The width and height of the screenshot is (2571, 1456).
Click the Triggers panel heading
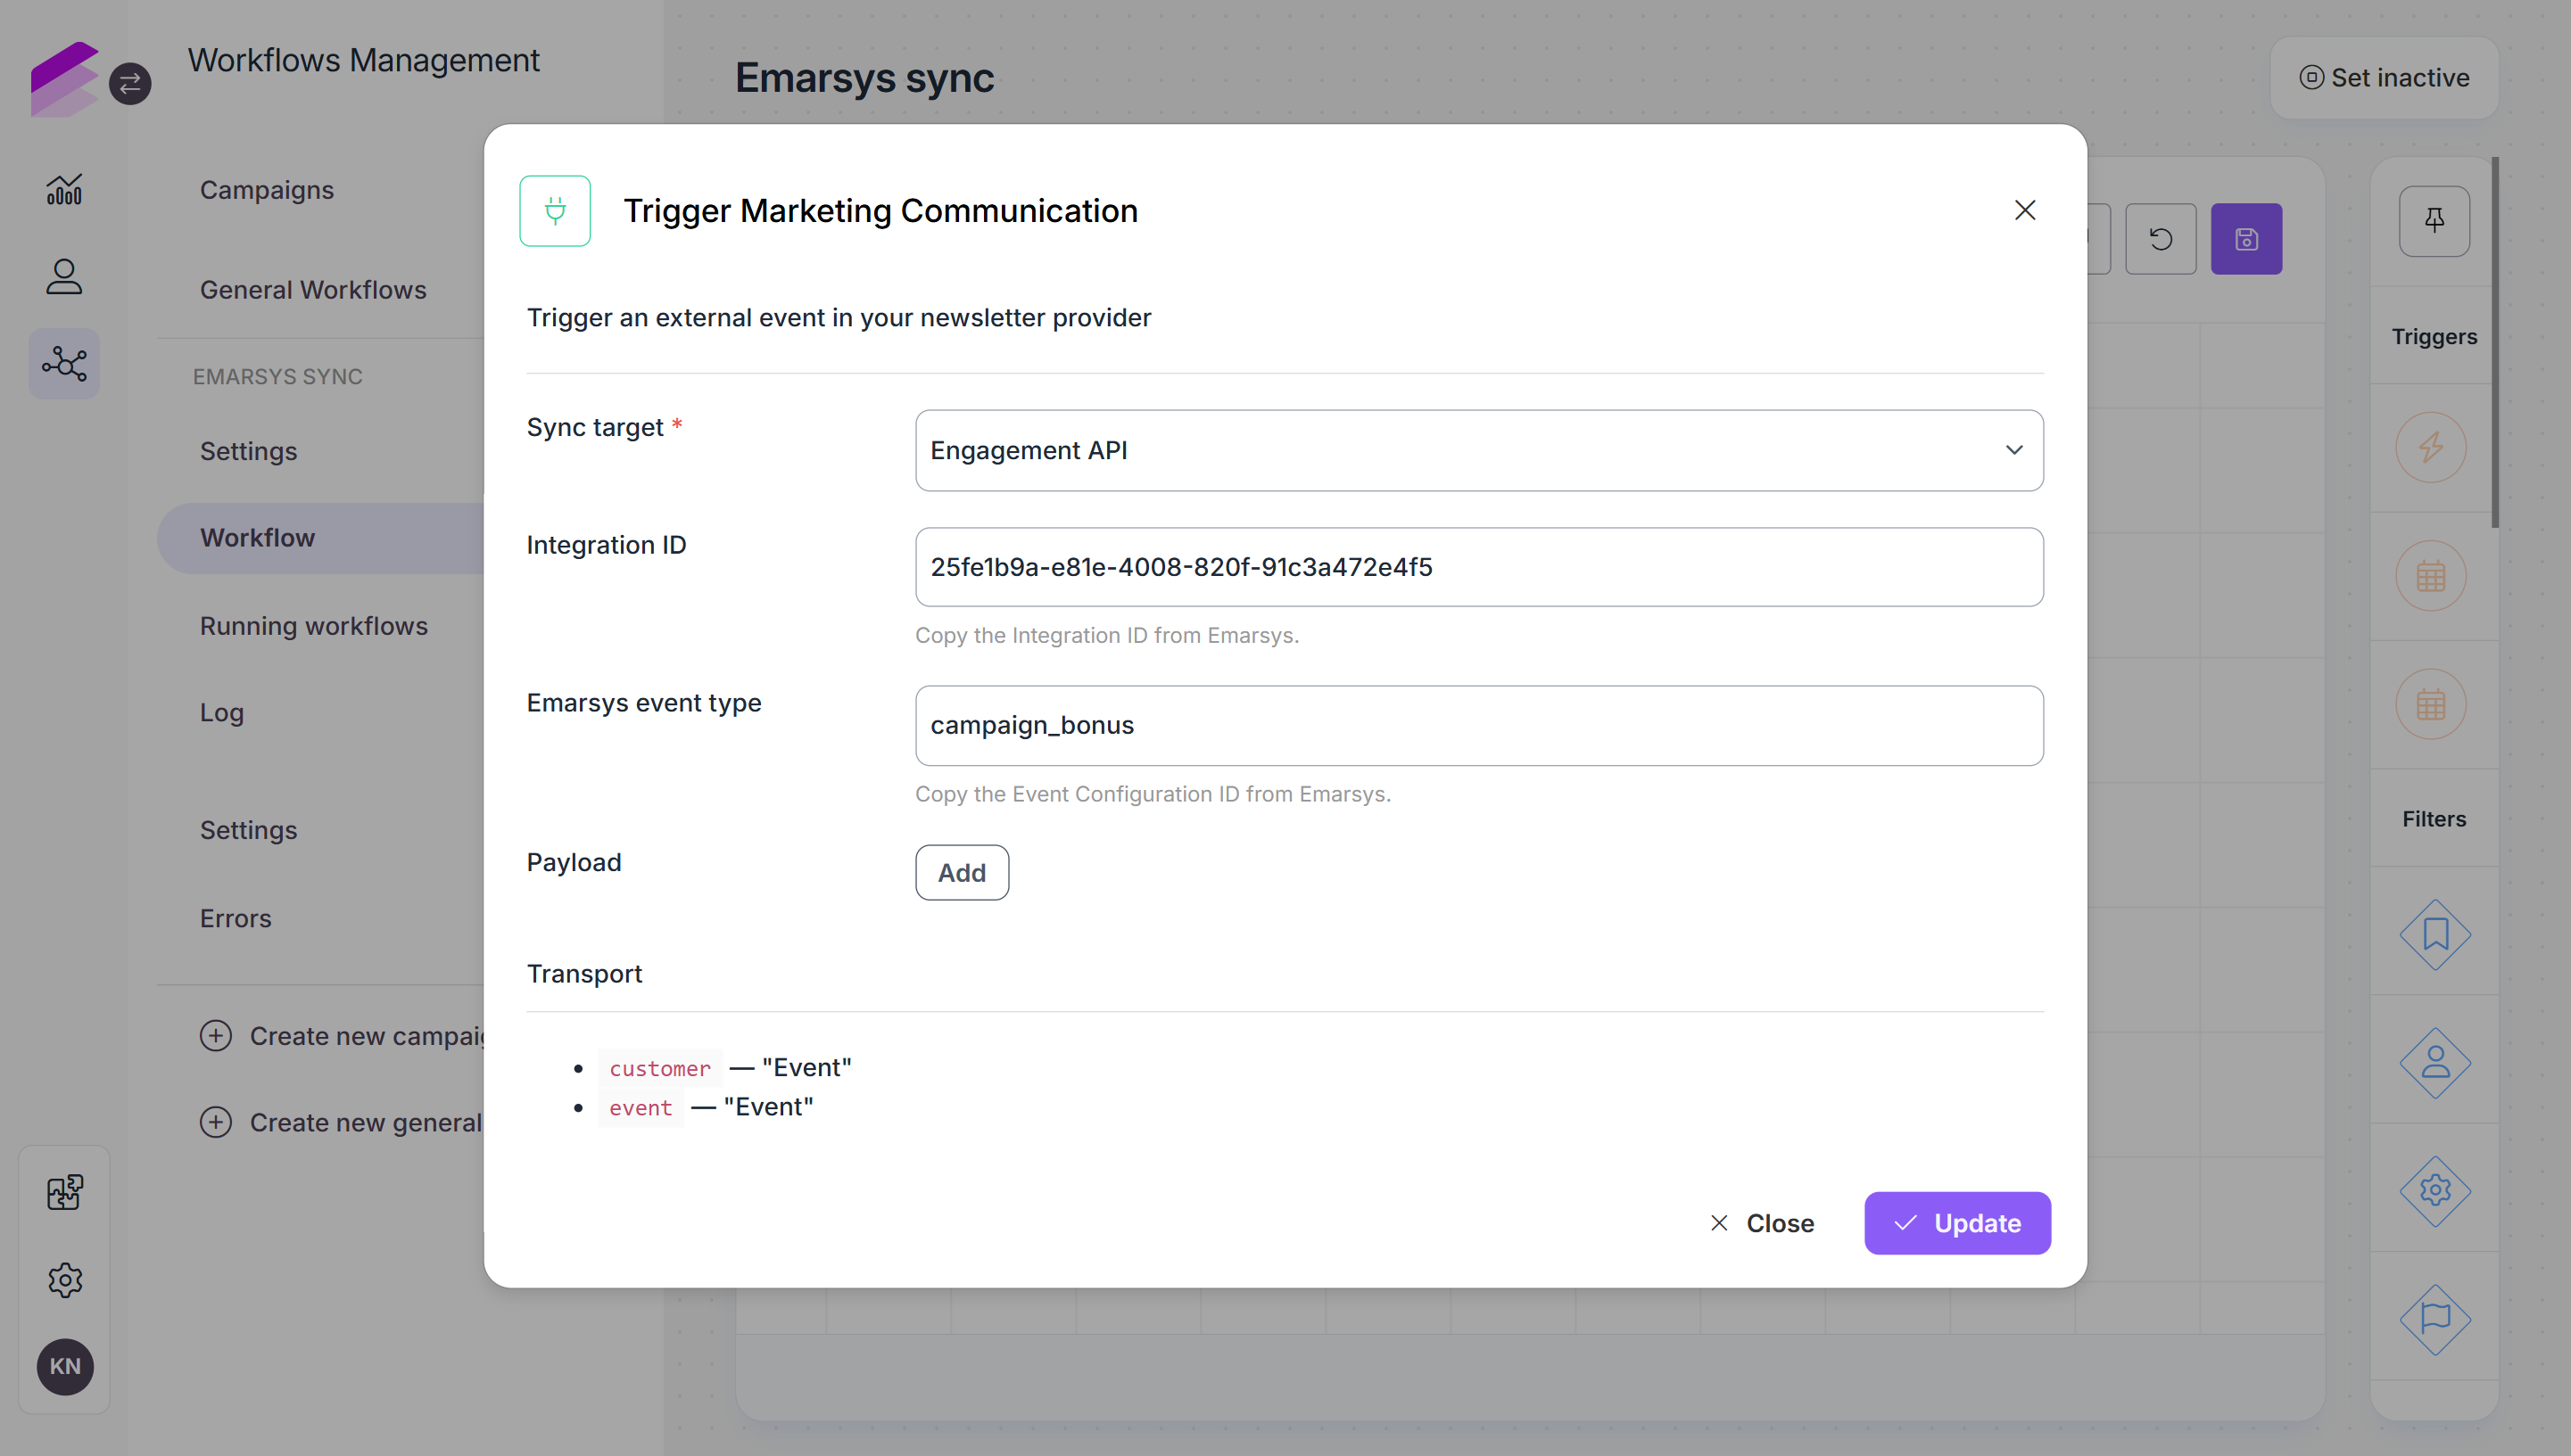pyautogui.click(x=2434, y=337)
